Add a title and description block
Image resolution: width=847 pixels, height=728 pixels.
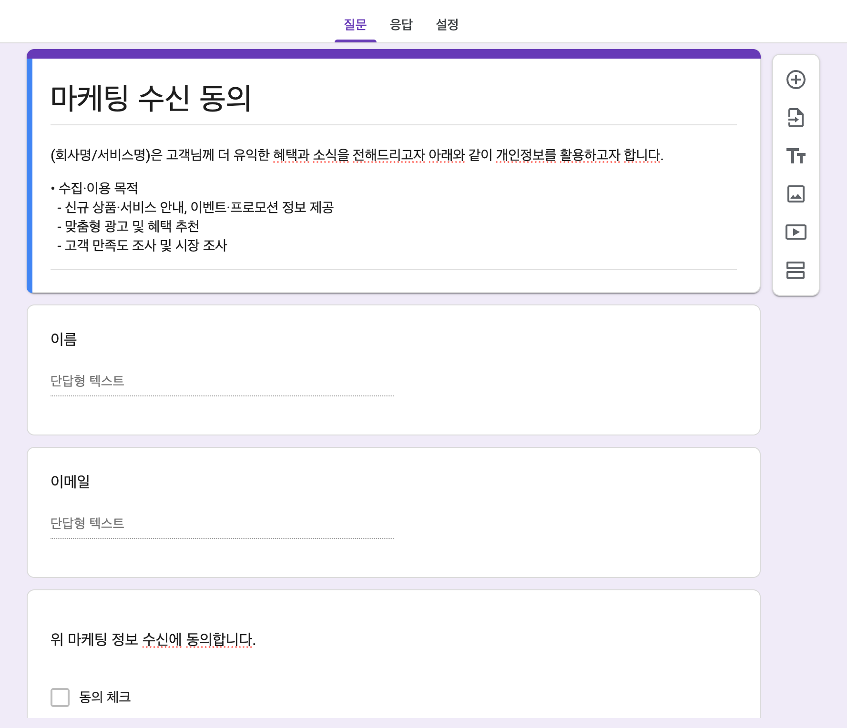pyautogui.click(x=796, y=156)
